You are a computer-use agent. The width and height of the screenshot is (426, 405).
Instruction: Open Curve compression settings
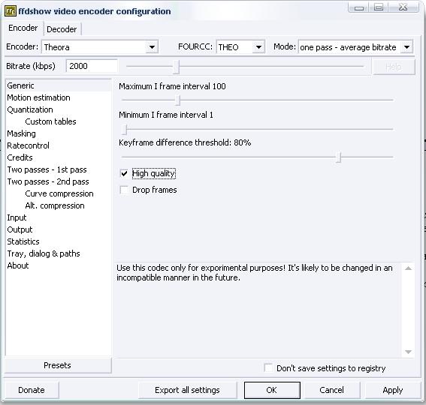pos(59,193)
